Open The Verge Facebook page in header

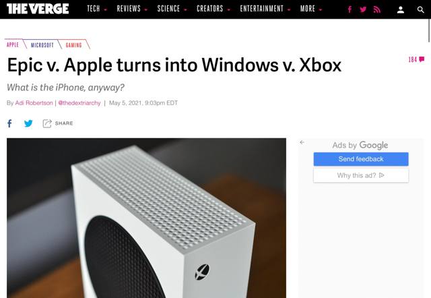(350, 9)
